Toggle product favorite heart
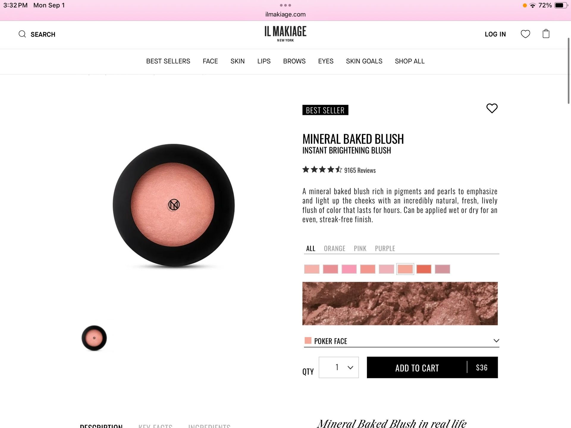Screen dimensions: 571x428 [492, 108]
